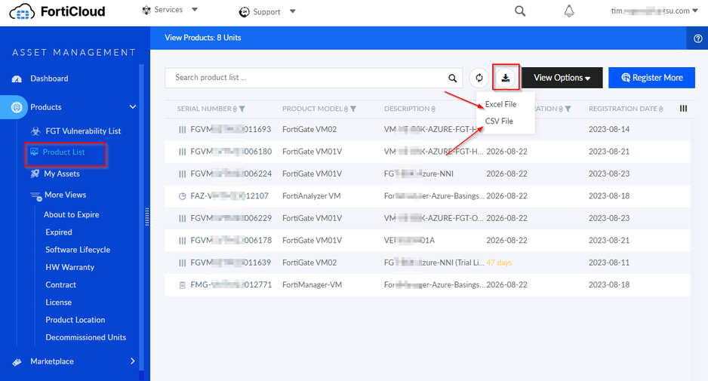Open the user account dropdown
708x381 pixels.
pos(654,11)
